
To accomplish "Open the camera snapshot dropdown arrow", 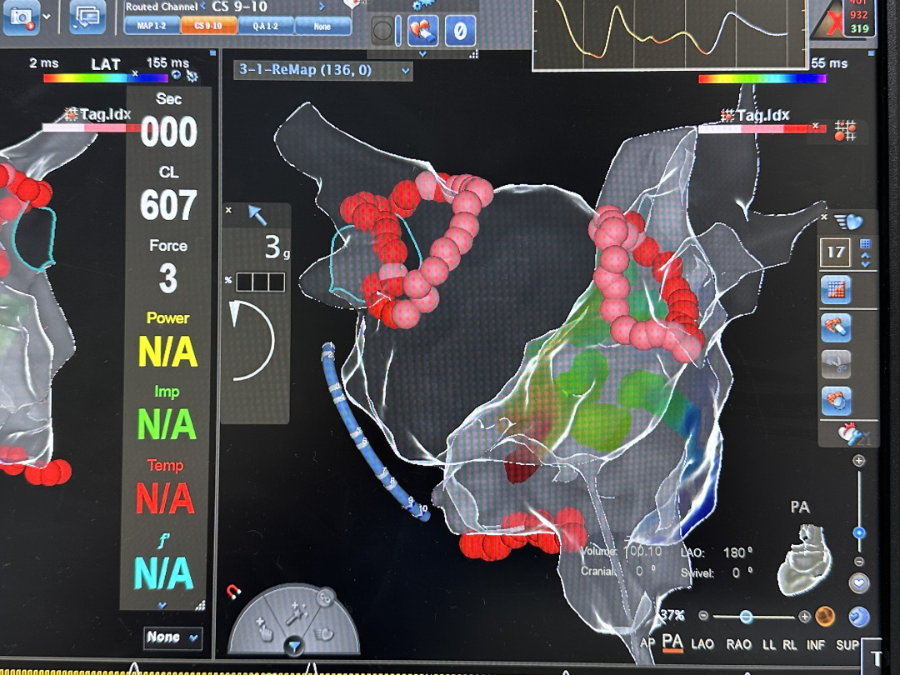I will (x=47, y=16).
